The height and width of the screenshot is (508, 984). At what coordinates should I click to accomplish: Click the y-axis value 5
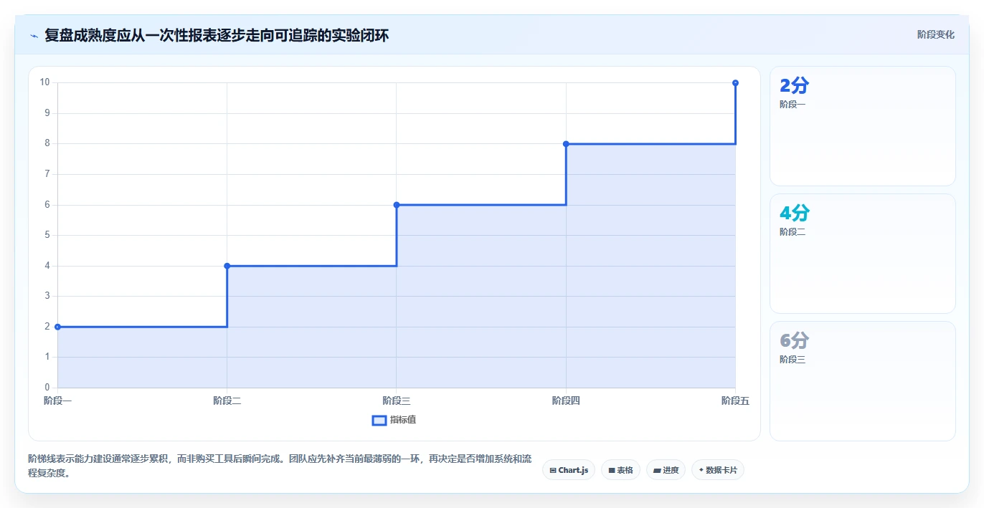[x=47, y=235]
